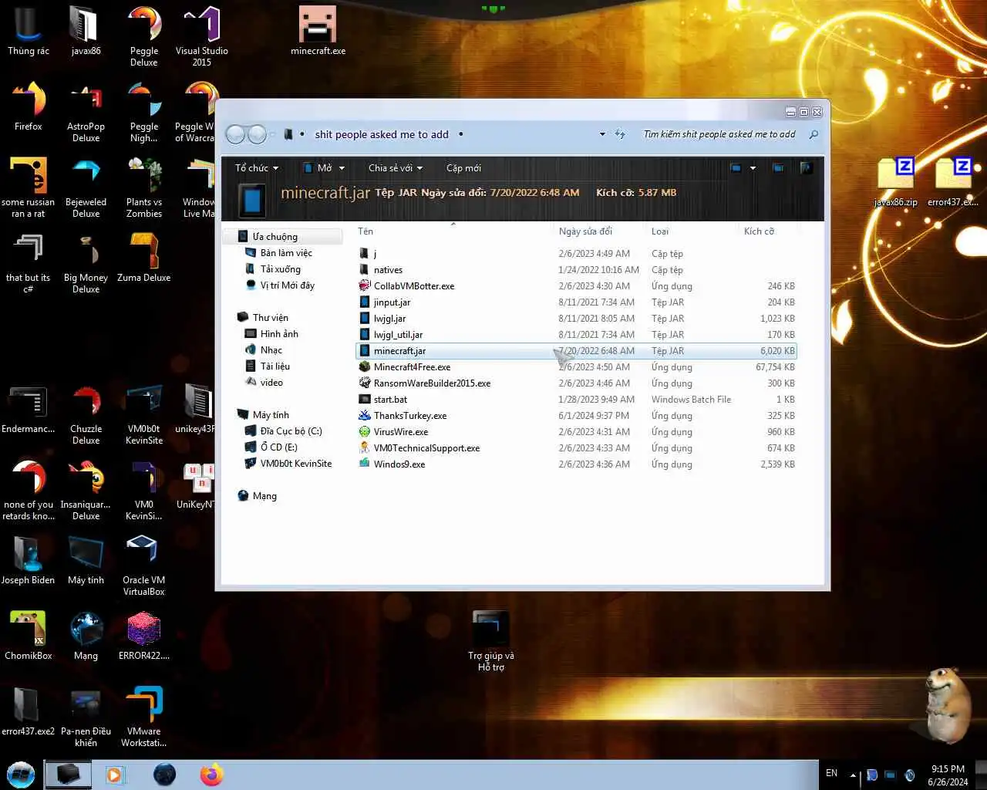Viewport: 987px width, 790px height.
Task: Select the Insaniquarium Deluxe desktop icon
Action: click(x=86, y=490)
